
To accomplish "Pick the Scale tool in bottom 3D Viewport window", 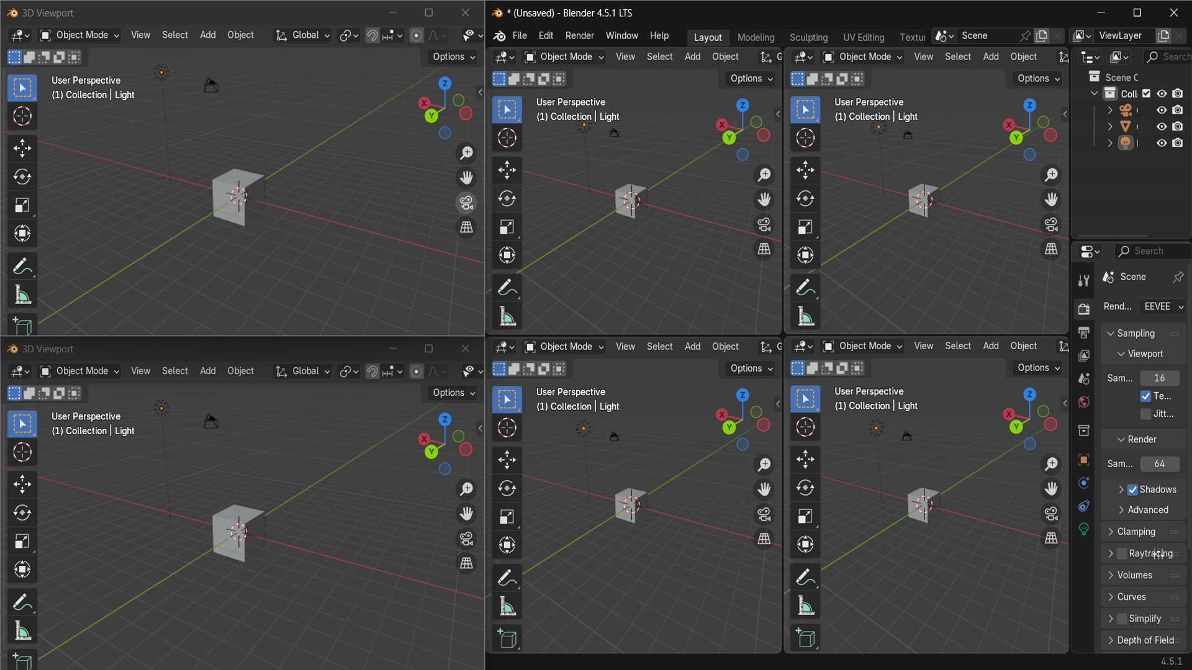I will point(22,541).
